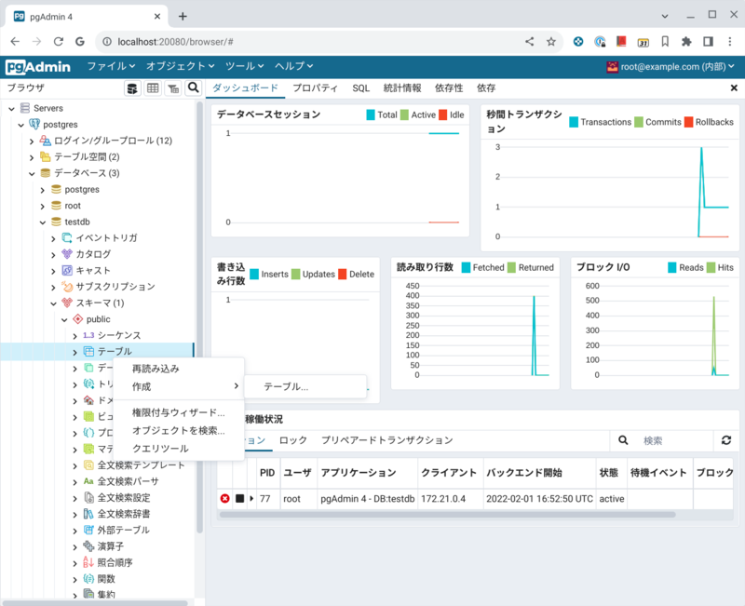
Task: Select クエリツール in the context menu
Action: tap(160, 448)
